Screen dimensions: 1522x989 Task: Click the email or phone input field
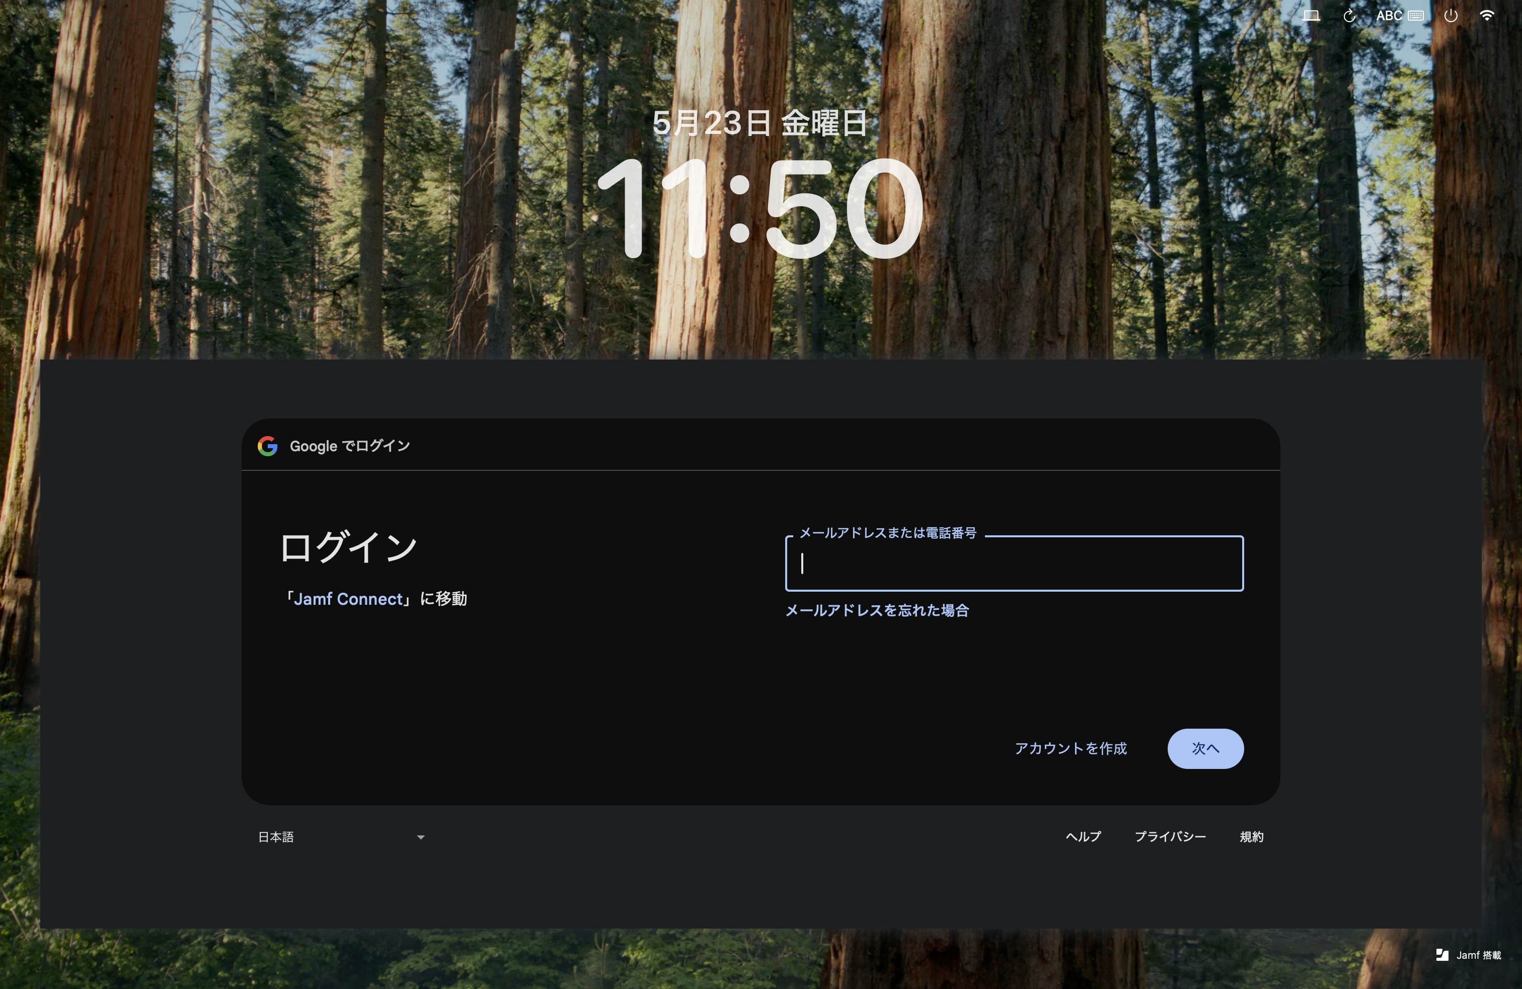1014,563
